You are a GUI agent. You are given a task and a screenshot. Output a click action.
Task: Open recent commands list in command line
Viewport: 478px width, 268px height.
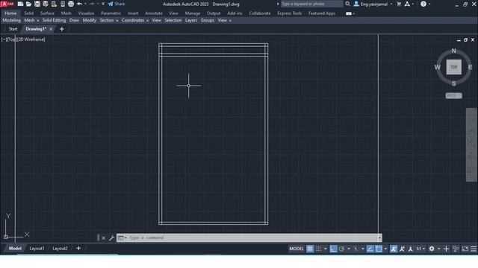[x=122, y=238]
